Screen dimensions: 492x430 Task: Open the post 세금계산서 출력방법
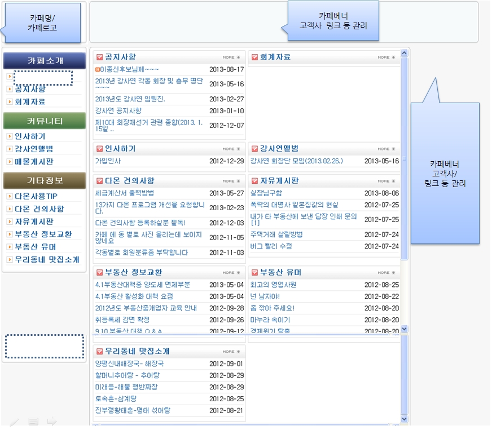pyautogui.click(x=125, y=193)
